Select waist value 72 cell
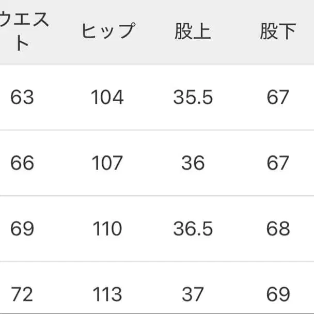Screen dimensions: 314x314 coord(22,294)
